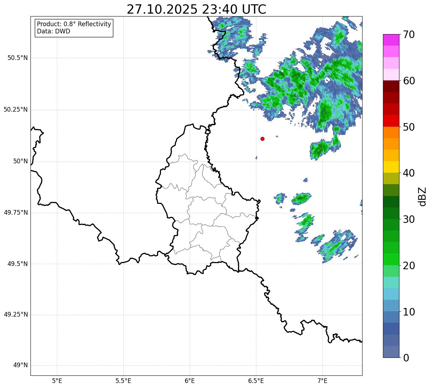Click the 49.25°N latitude label
Image resolution: width=431 pixels, height=388 pixels.
(16, 315)
